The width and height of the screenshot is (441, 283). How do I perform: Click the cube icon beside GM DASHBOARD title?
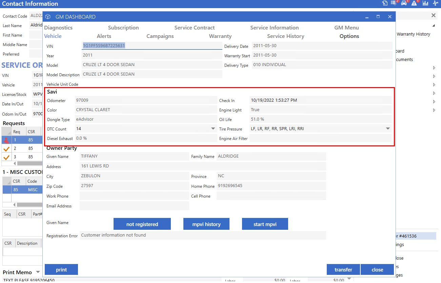(x=48, y=17)
